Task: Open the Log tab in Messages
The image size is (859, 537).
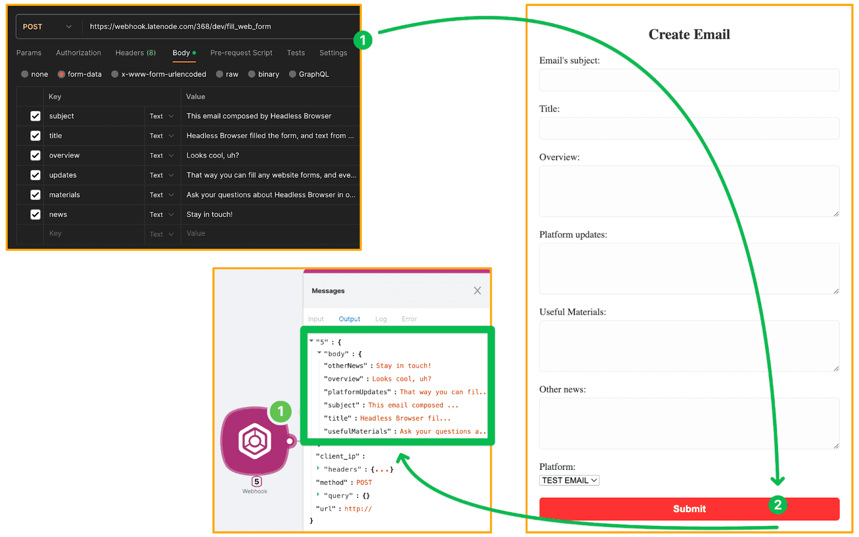Action: 381,319
